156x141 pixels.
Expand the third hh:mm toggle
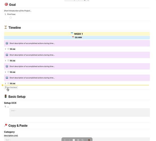click(x=5, y=72)
